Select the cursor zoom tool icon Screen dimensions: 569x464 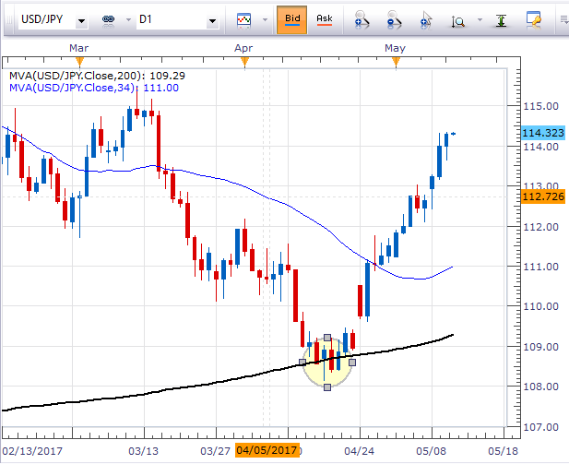click(x=426, y=19)
